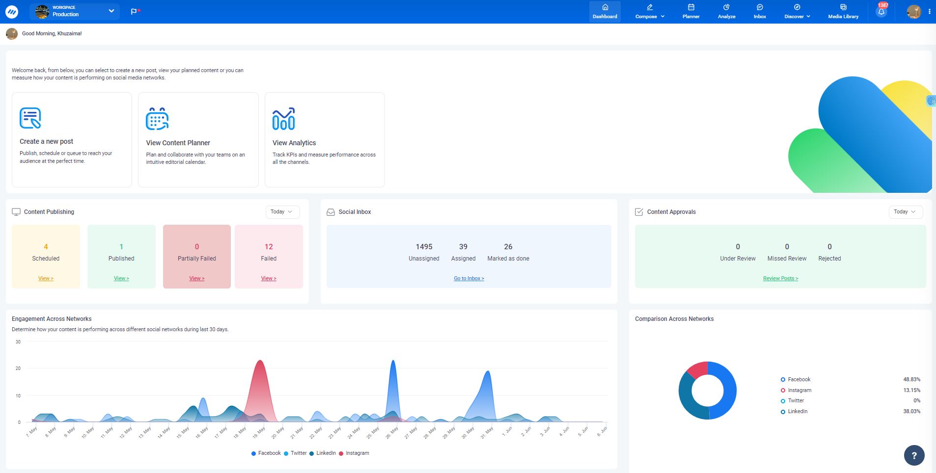936x473 pixels.
Task: Open the flag announcements icon
Action: 135,11
